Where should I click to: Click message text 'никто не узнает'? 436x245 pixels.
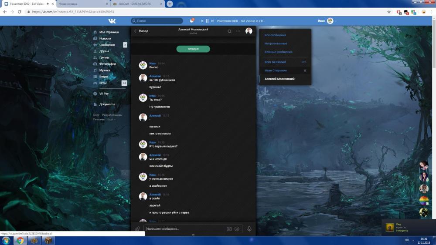160,134
